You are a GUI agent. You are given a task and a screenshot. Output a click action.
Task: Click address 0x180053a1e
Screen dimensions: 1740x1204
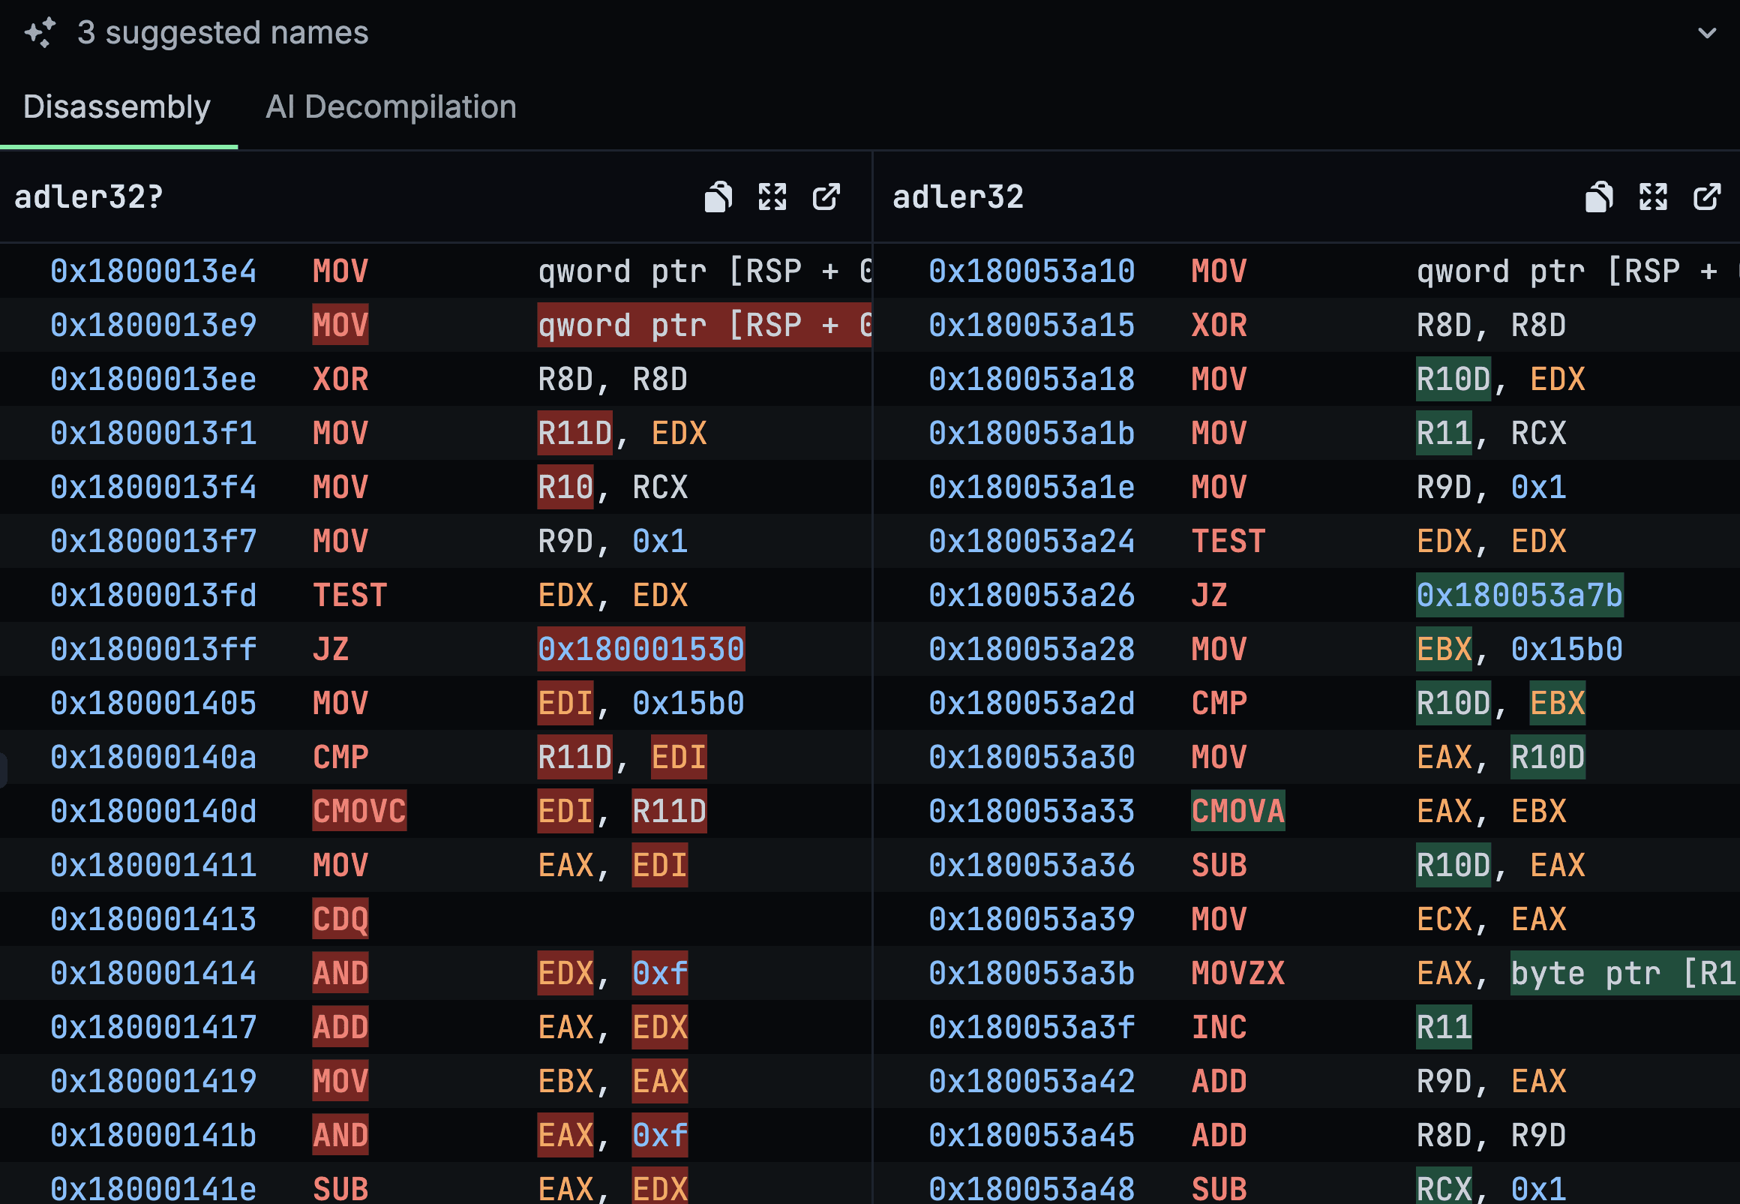1032,488
